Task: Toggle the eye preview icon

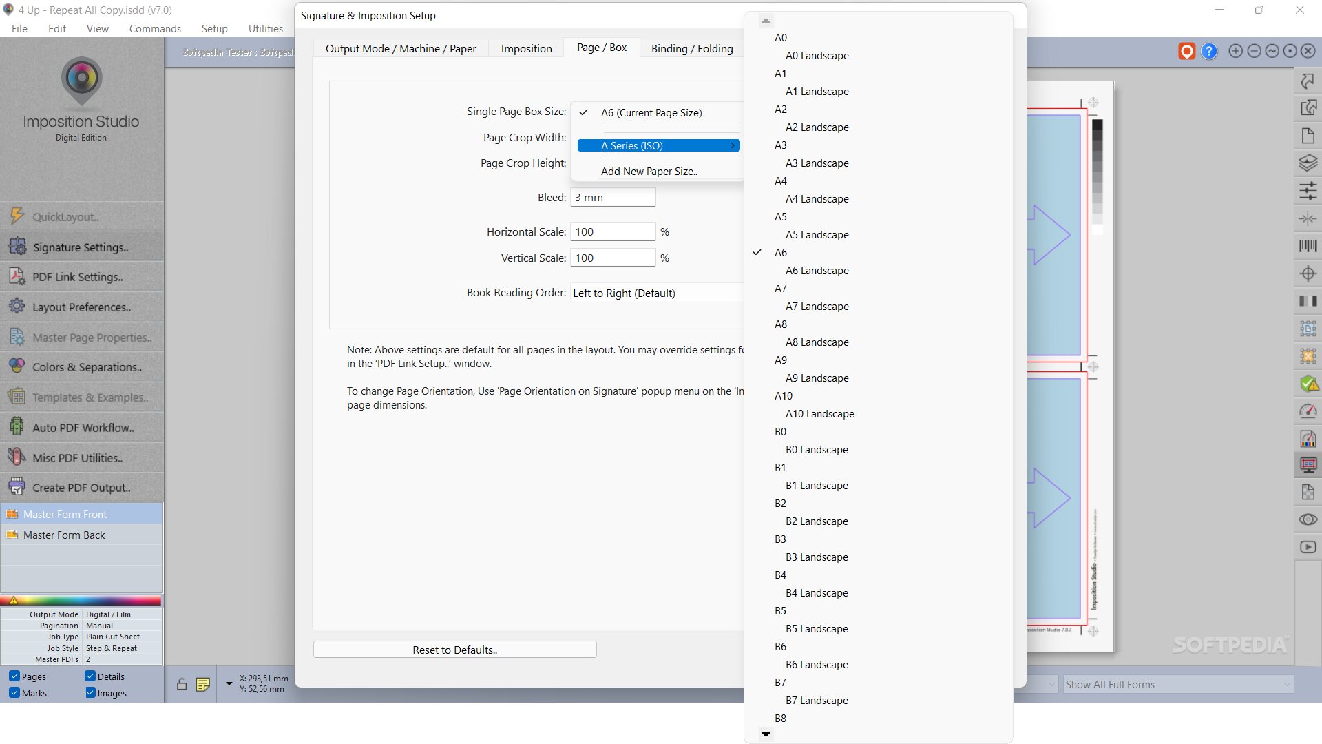Action: point(1308,519)
